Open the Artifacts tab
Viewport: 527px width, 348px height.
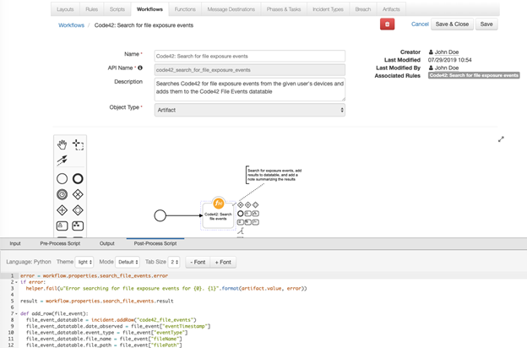click(391, 9)
